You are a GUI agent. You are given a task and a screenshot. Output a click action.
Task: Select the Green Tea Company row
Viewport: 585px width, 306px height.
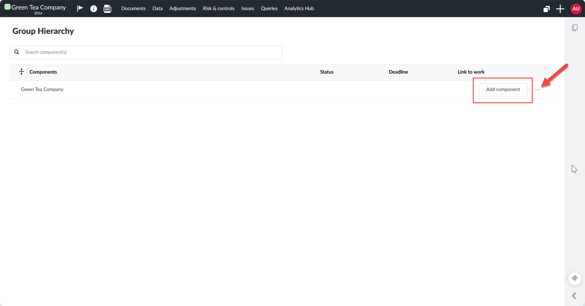coord(282,89)
